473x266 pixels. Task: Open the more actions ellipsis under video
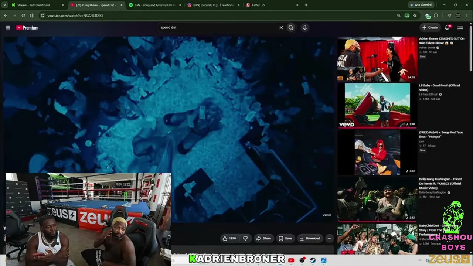pyautogui.click(x=329, y=238)
